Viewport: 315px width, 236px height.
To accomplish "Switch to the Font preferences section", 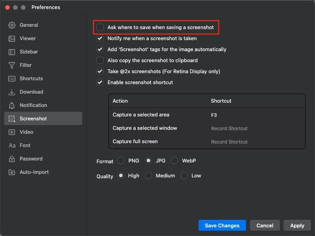I will point(25,146).
